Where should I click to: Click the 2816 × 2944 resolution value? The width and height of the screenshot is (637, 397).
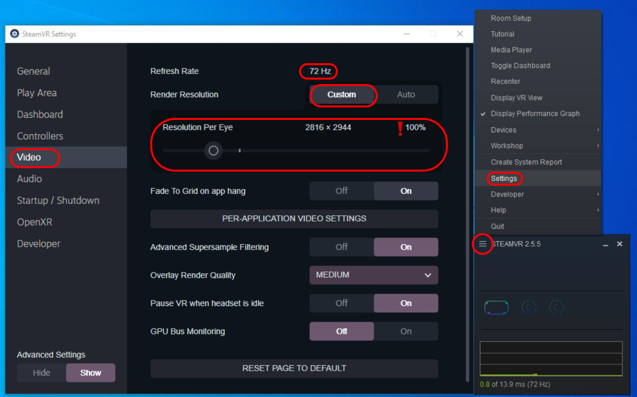click(x=328, y=127)
